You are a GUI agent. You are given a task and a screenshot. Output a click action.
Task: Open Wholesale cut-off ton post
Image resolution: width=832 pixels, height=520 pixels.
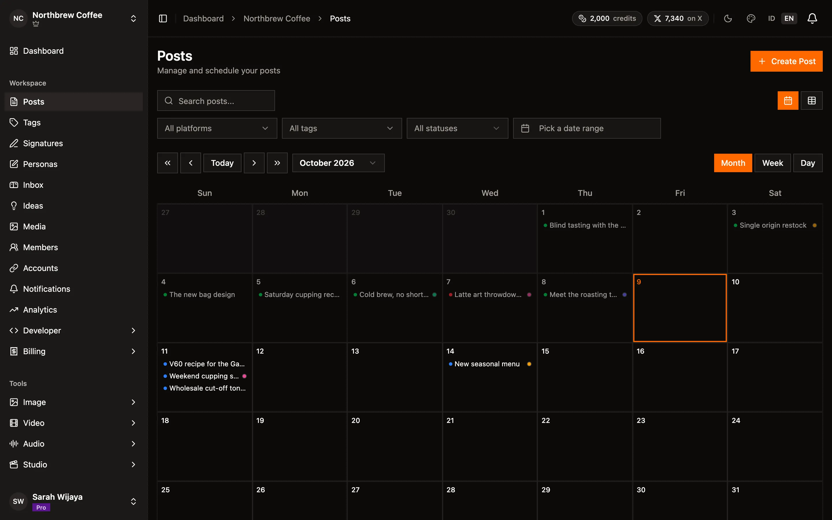coord(205,388)
